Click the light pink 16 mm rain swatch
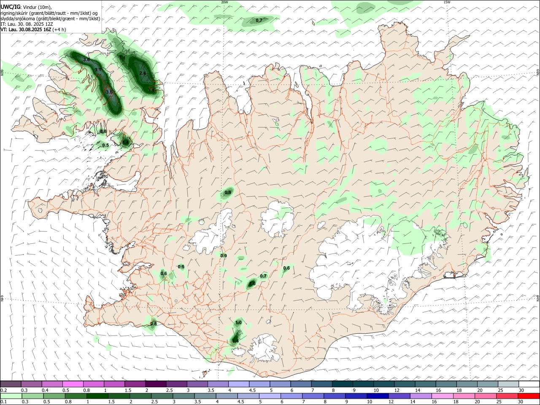540x405 pixels. tap(442, 396)
